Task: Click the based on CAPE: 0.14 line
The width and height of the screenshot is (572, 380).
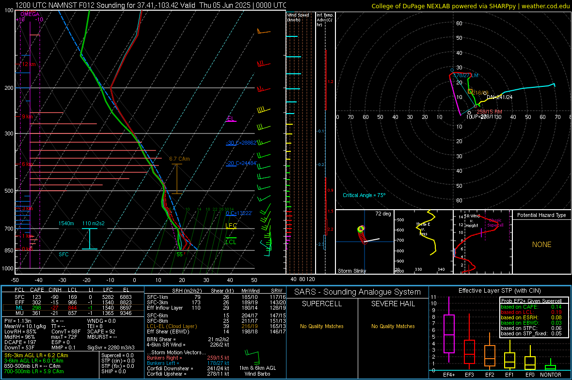Action: [531, 307]
